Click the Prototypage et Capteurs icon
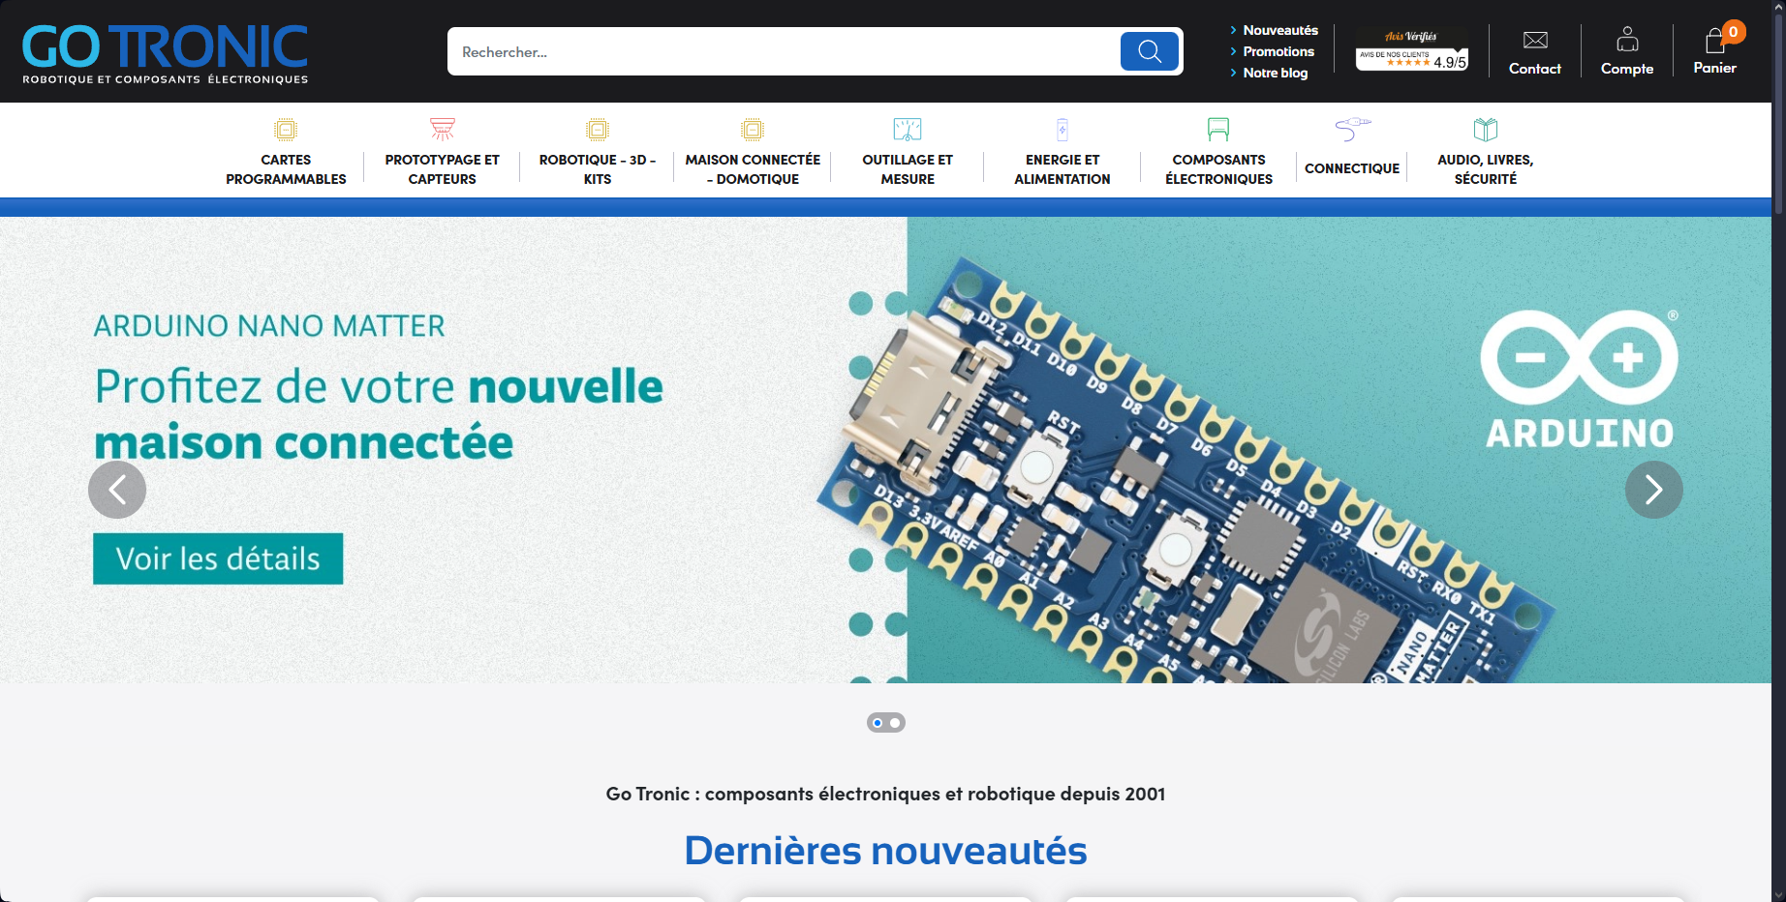The image size is (1786, 902). coord(443,129)
